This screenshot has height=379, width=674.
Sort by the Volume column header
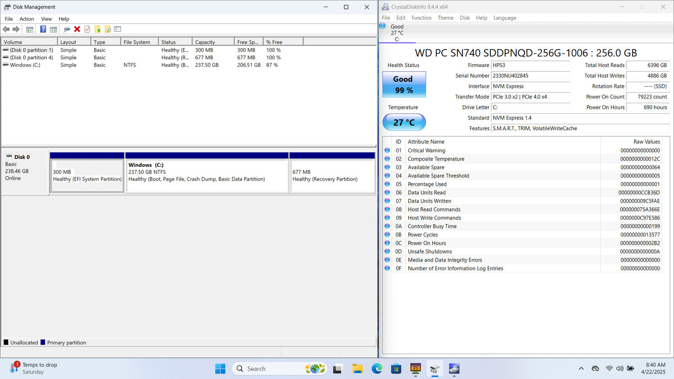coord(29,42)
